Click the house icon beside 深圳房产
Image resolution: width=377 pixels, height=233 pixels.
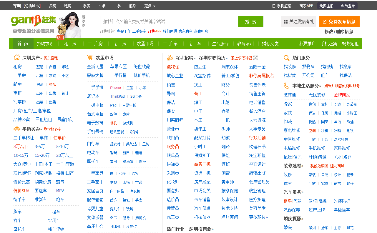tap(17, 57)
